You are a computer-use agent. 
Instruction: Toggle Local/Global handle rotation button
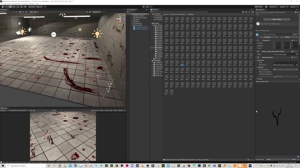(39, 7)
